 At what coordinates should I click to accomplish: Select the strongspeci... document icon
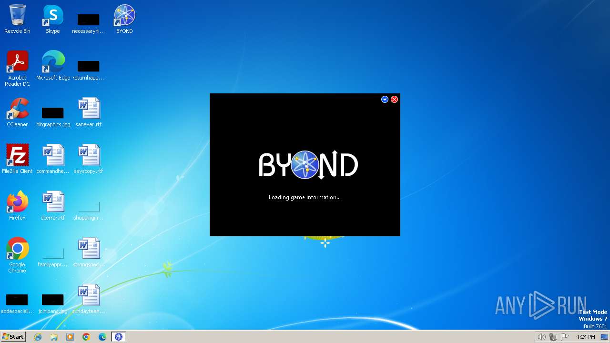(89, 252)
